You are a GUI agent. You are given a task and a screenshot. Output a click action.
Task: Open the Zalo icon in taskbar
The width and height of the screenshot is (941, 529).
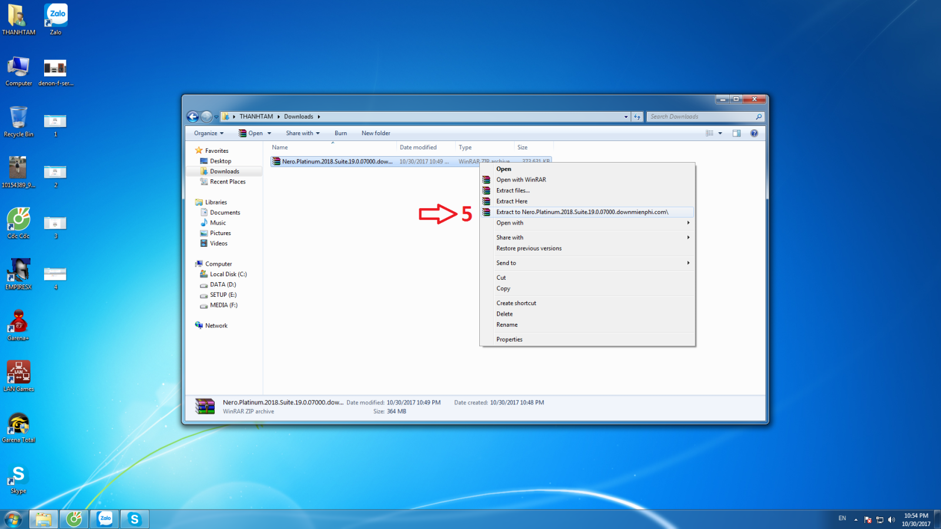point(105,519)
